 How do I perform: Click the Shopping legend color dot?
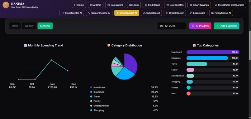(x=91, y=110)
